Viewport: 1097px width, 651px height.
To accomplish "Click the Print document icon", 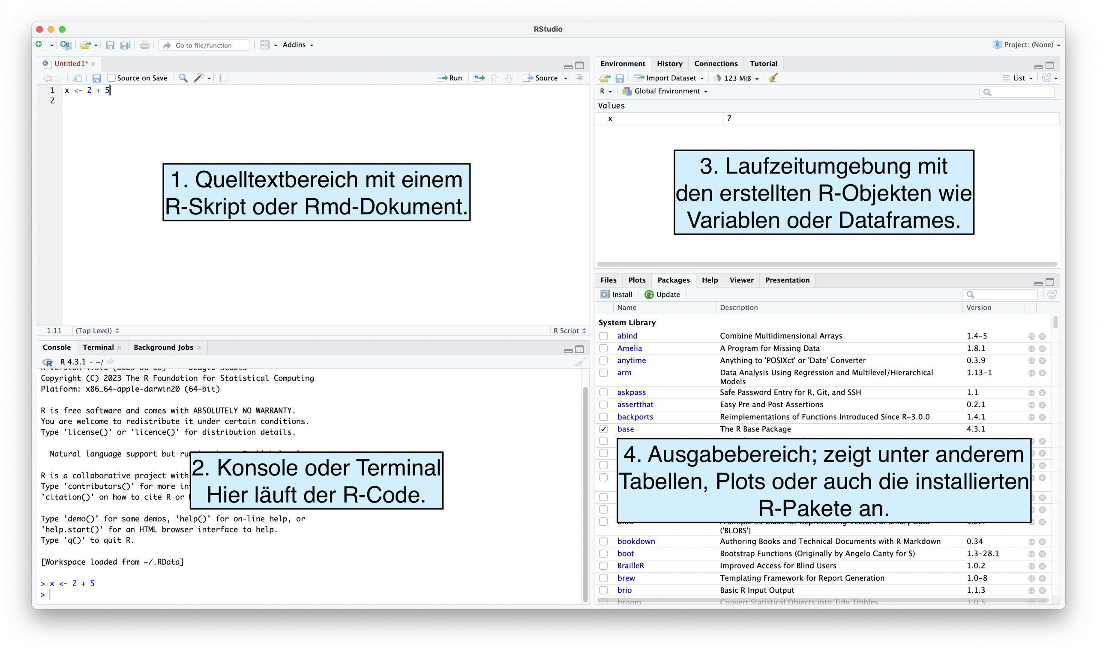I will 144,45.
